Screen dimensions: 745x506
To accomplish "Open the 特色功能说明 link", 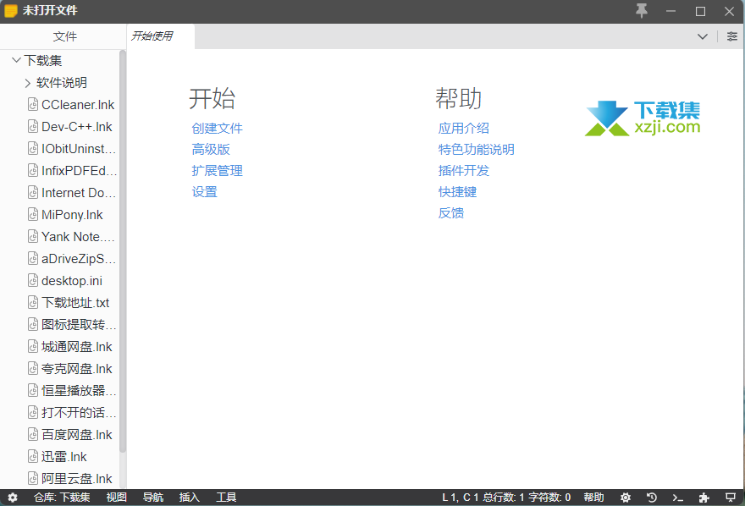I will pos(476,150).
